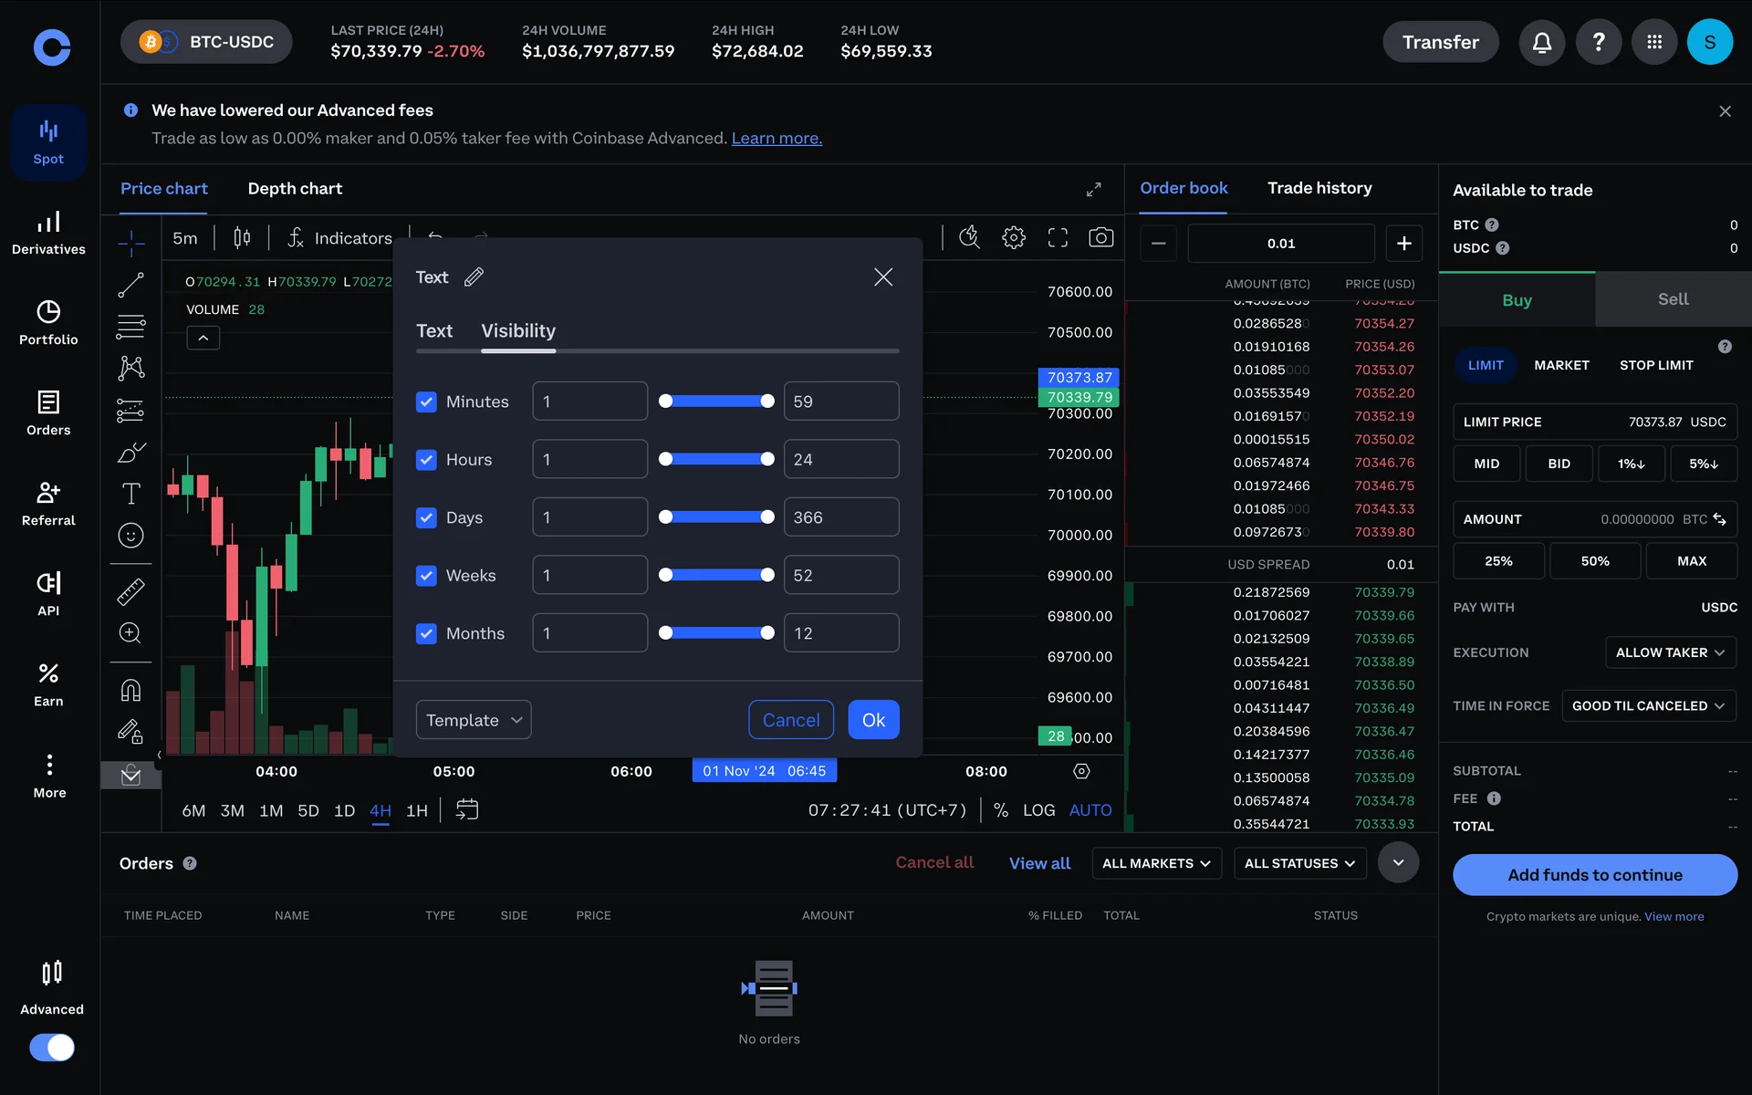This screenshot has width=1752, height=1095.
Task: Click the text annotation tool
Action: pos(130,494)
